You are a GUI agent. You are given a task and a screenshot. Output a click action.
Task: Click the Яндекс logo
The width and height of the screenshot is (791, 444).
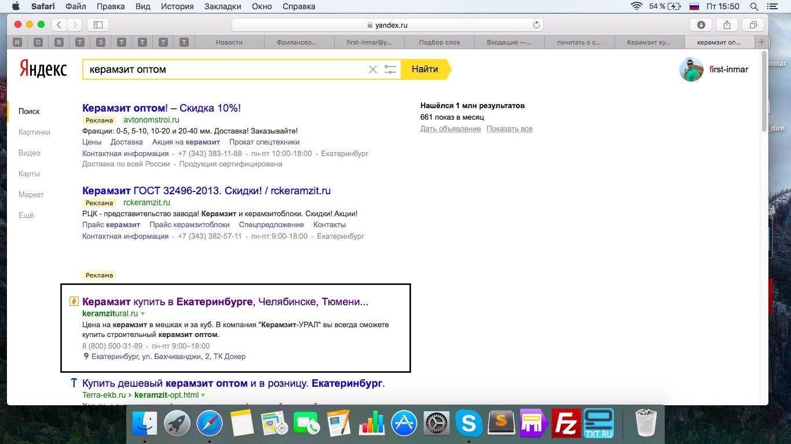[x=43, y=69]
